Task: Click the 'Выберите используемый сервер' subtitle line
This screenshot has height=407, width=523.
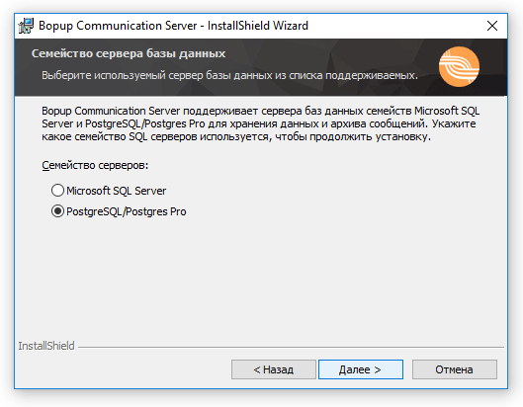Action: tap(229, 75)
